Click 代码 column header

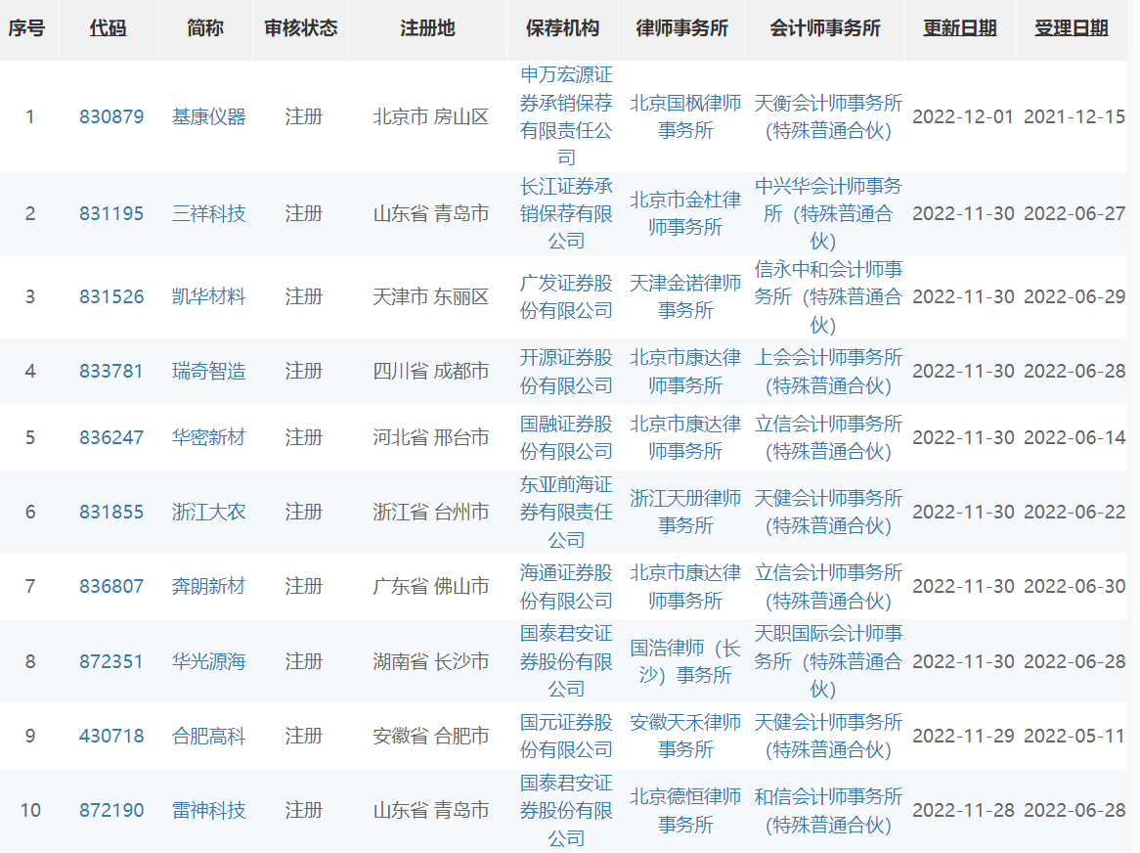point(108,28)
